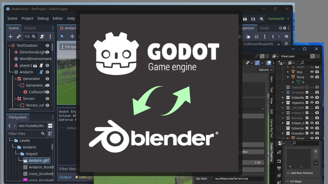This screenshot has width=328, height=184.
Task: Toggle visibility of Ship in Blender outliner
Action: pyautogui.click(x=312, y=72)
